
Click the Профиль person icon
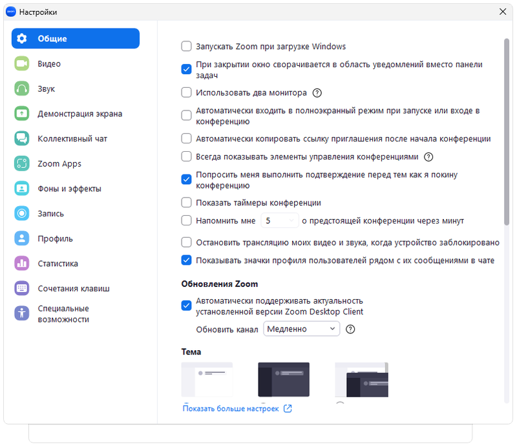click(x=22, y=238)
